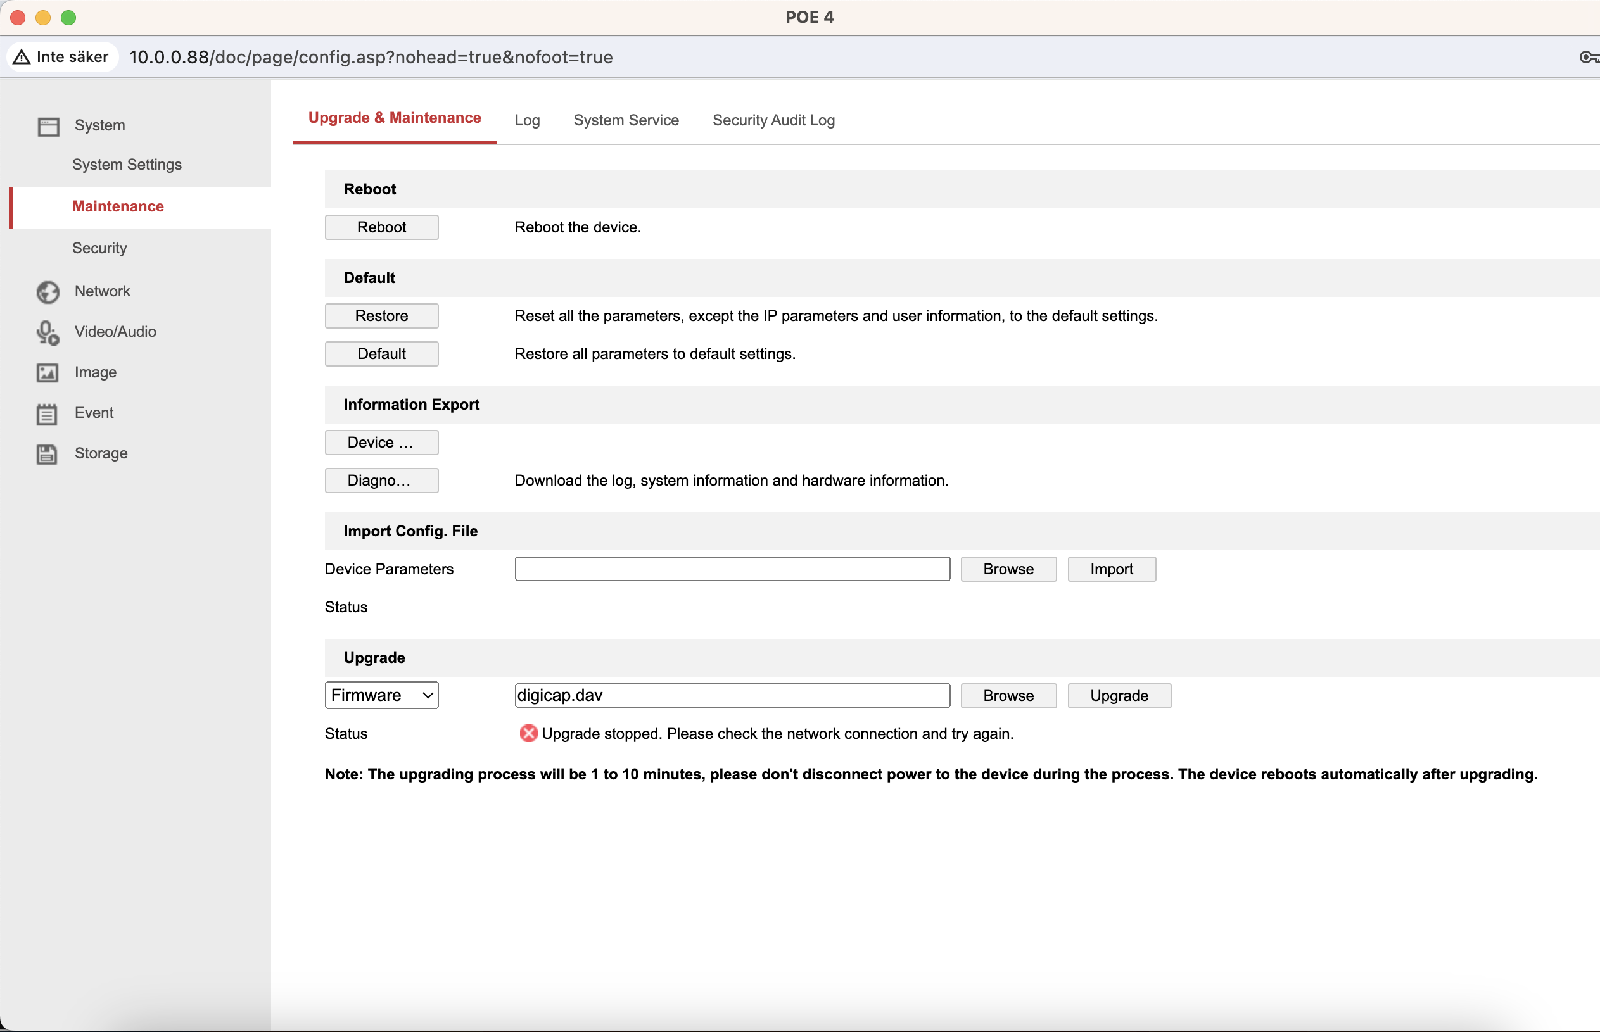Switch to the Security Audit Log tab
1600x1032 pixels.
[x=774, y=120]
